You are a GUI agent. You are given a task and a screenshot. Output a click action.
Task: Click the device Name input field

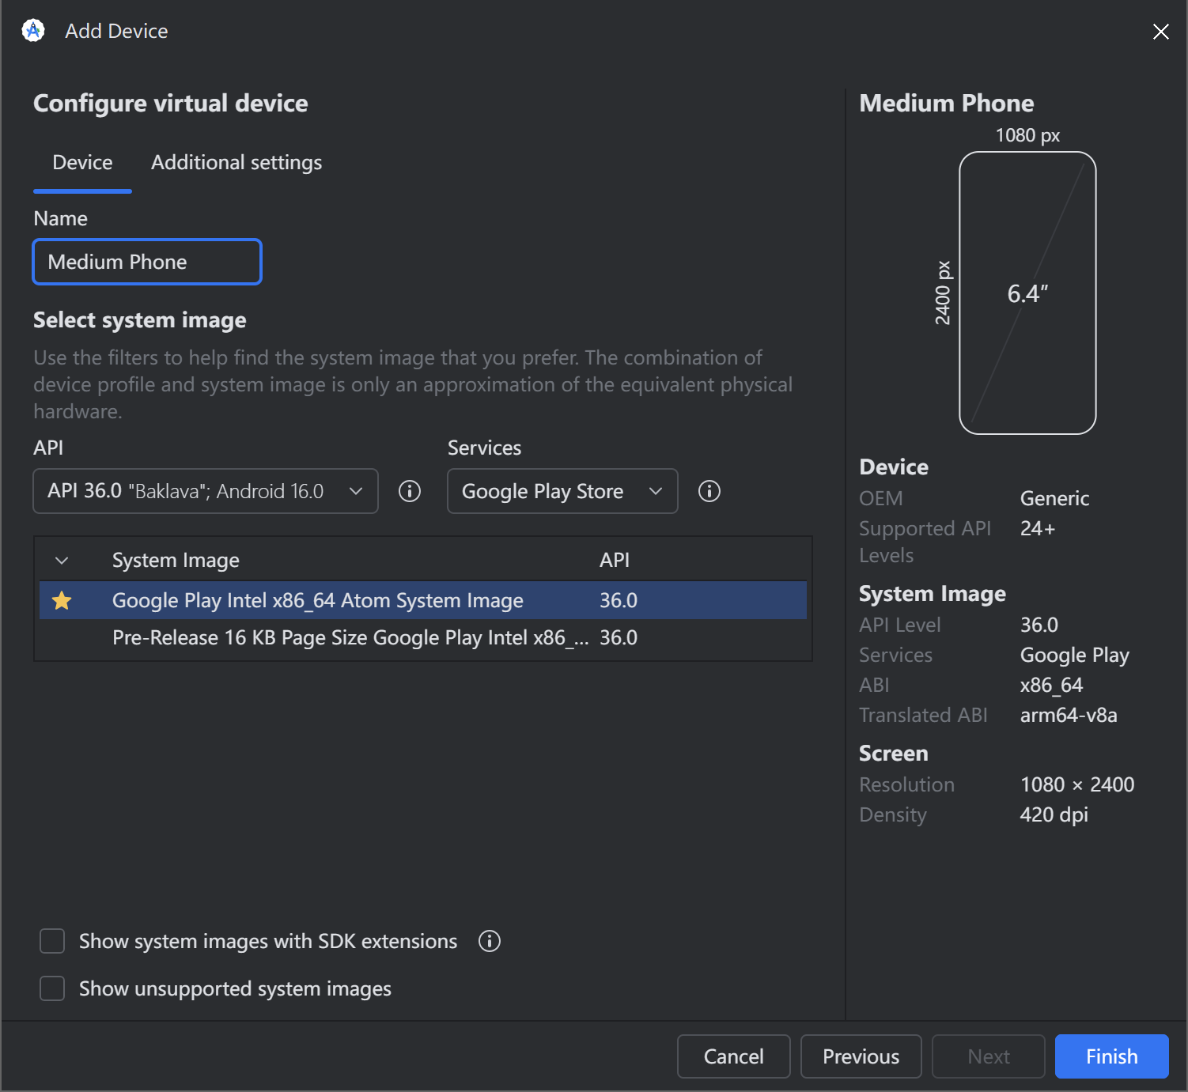147,262
